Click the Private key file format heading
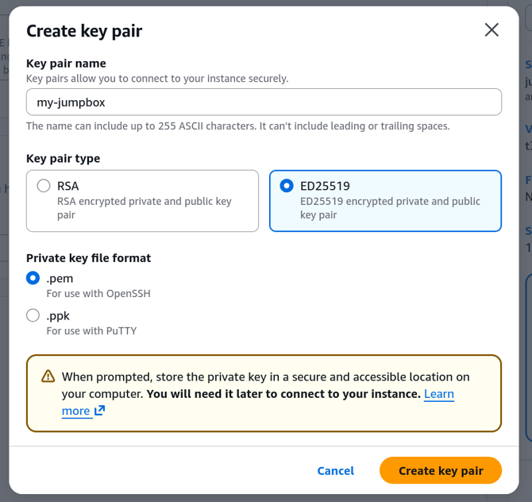The height and width of the screenshot is (502, 532). click(88, 258)
